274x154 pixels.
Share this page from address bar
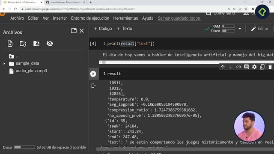(240, 9)
